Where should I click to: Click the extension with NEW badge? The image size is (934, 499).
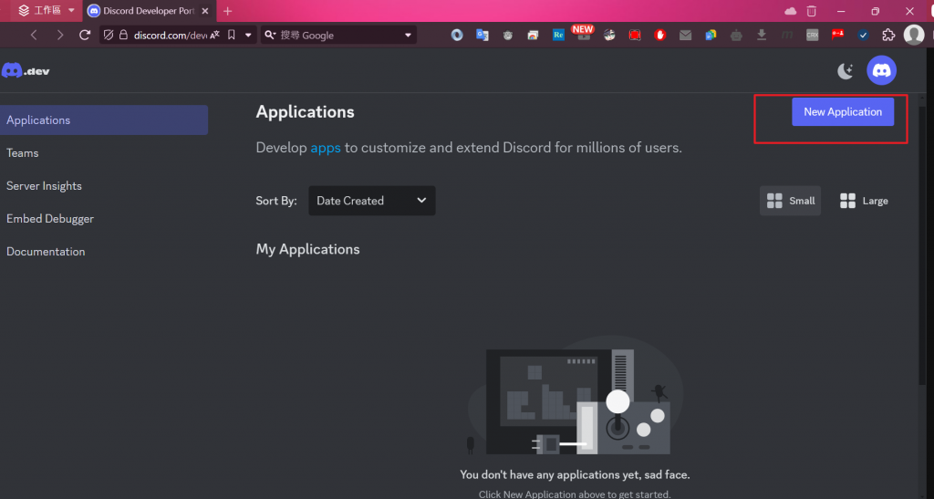tap(583, 34)
